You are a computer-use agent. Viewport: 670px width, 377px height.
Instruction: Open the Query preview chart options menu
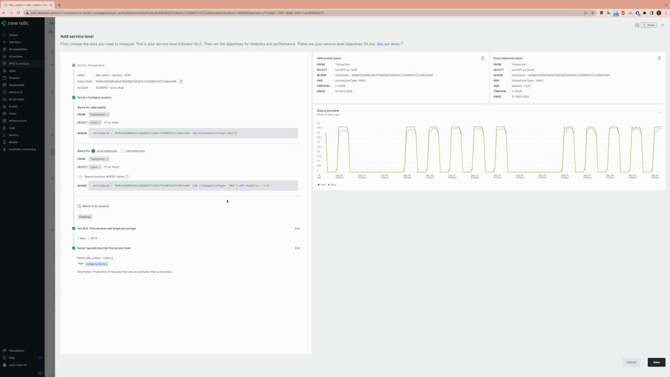click(x=659, y=112)
